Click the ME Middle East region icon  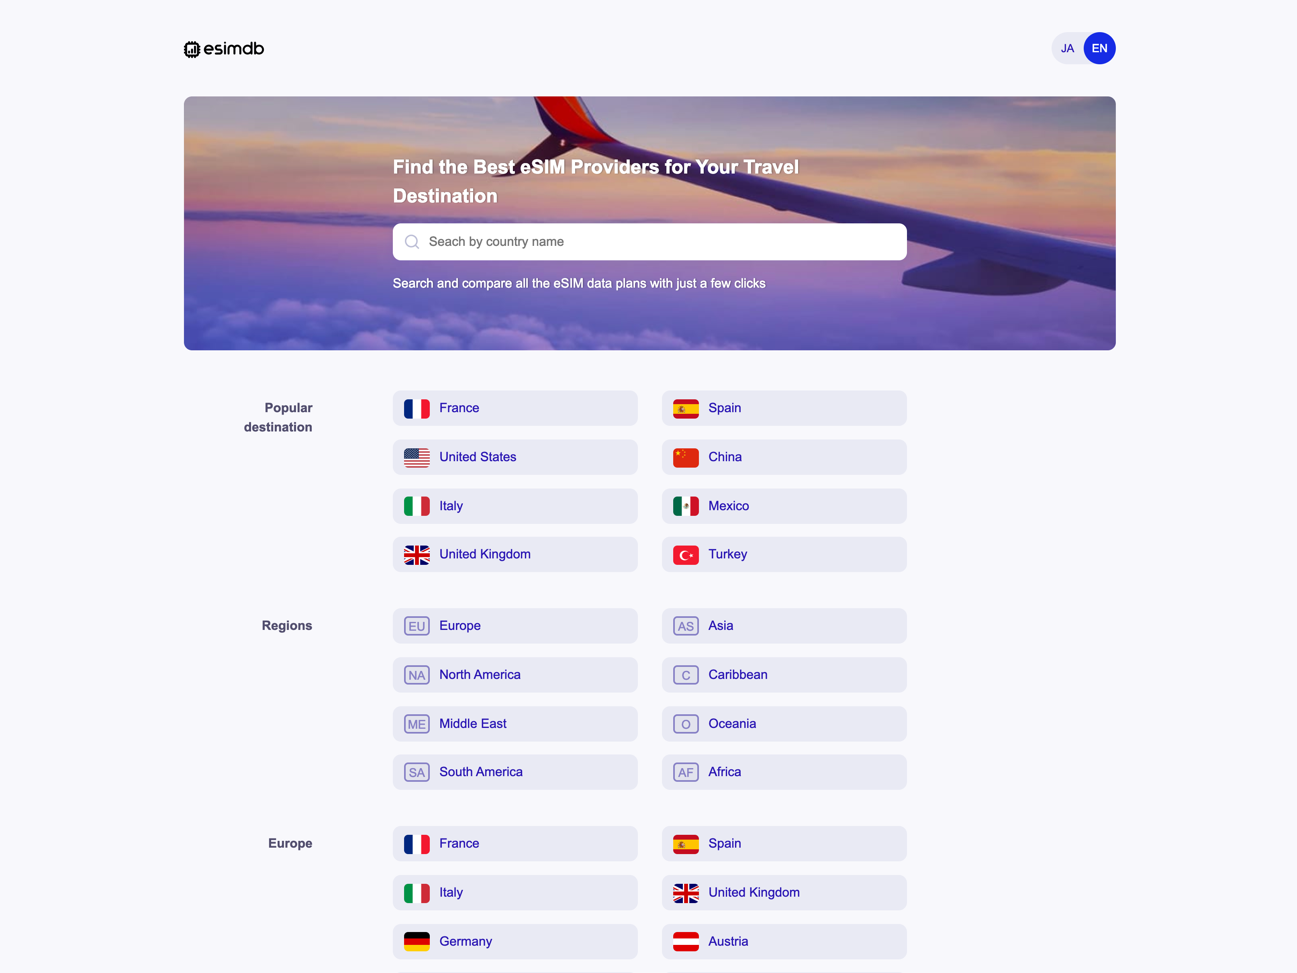click(416, 723)
